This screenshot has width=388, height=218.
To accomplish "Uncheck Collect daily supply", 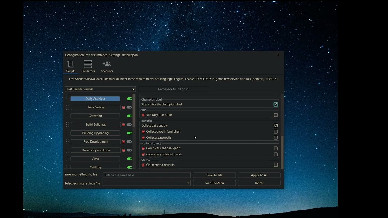I will tap(276, 125).
